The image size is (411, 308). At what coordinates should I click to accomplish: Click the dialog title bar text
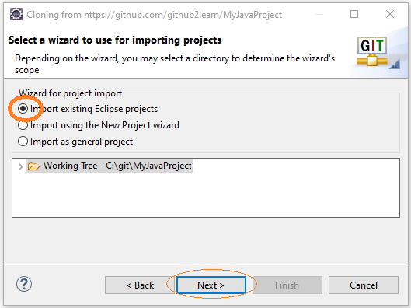(154, 15)
